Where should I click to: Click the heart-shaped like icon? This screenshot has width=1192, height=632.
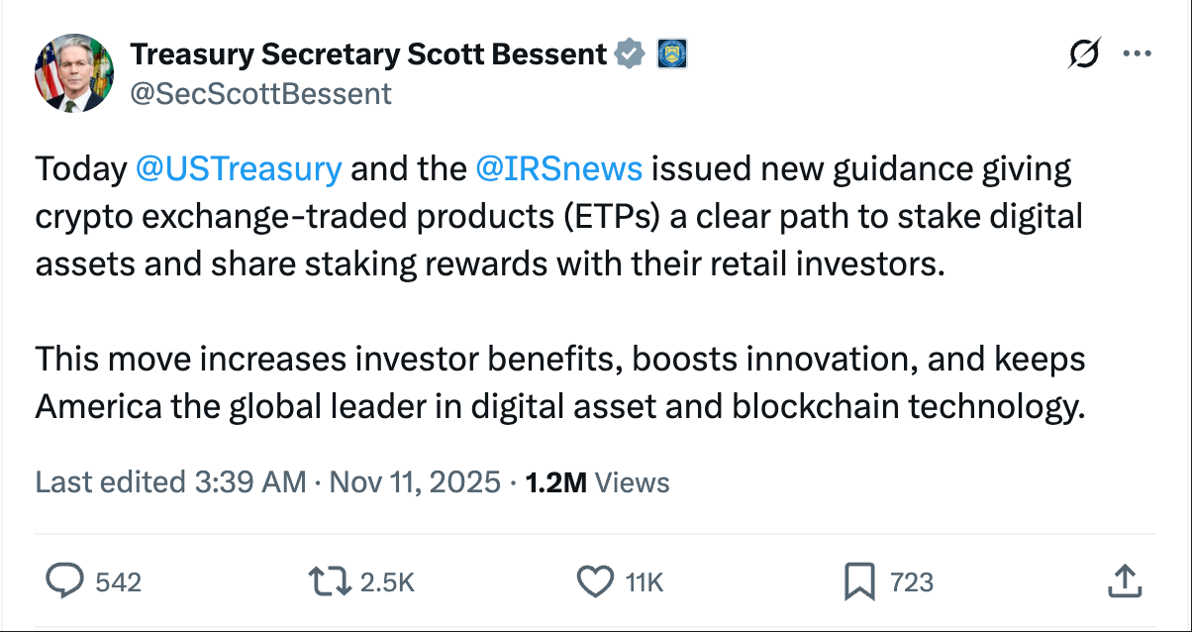tap(596, 582)
